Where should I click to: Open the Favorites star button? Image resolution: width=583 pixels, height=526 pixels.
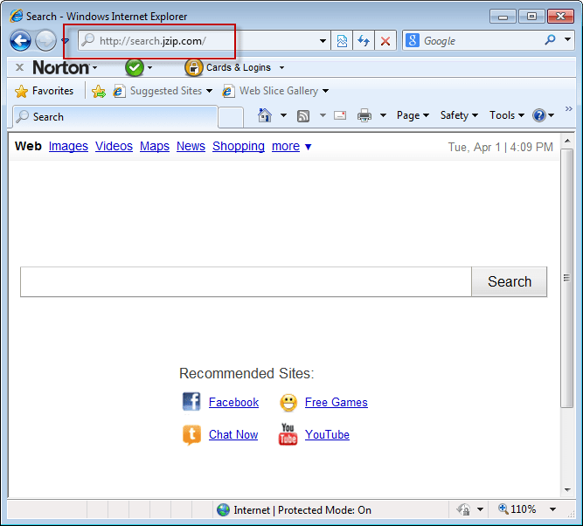coord(44,91)
